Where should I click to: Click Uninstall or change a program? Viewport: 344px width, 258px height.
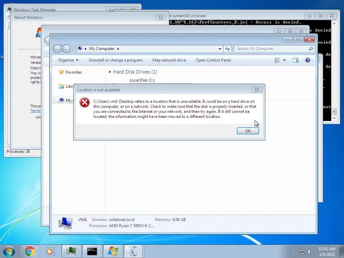[116, 60]
